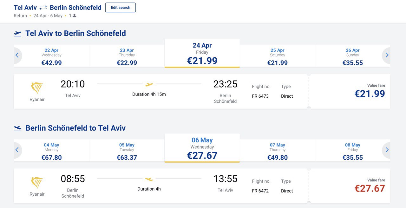Select the 22 Apr Wednesday €42.99 date
Screen dimensions: 406x208
52,56
